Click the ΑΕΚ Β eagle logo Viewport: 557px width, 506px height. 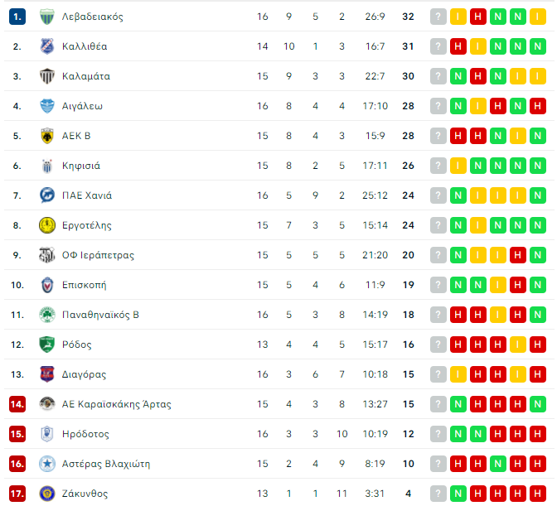47,136
